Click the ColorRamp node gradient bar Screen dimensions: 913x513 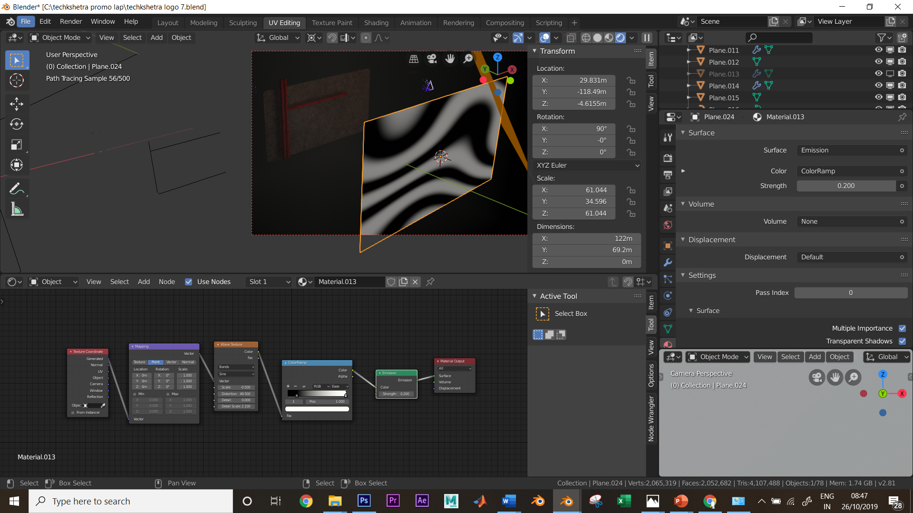pos(317,393)
